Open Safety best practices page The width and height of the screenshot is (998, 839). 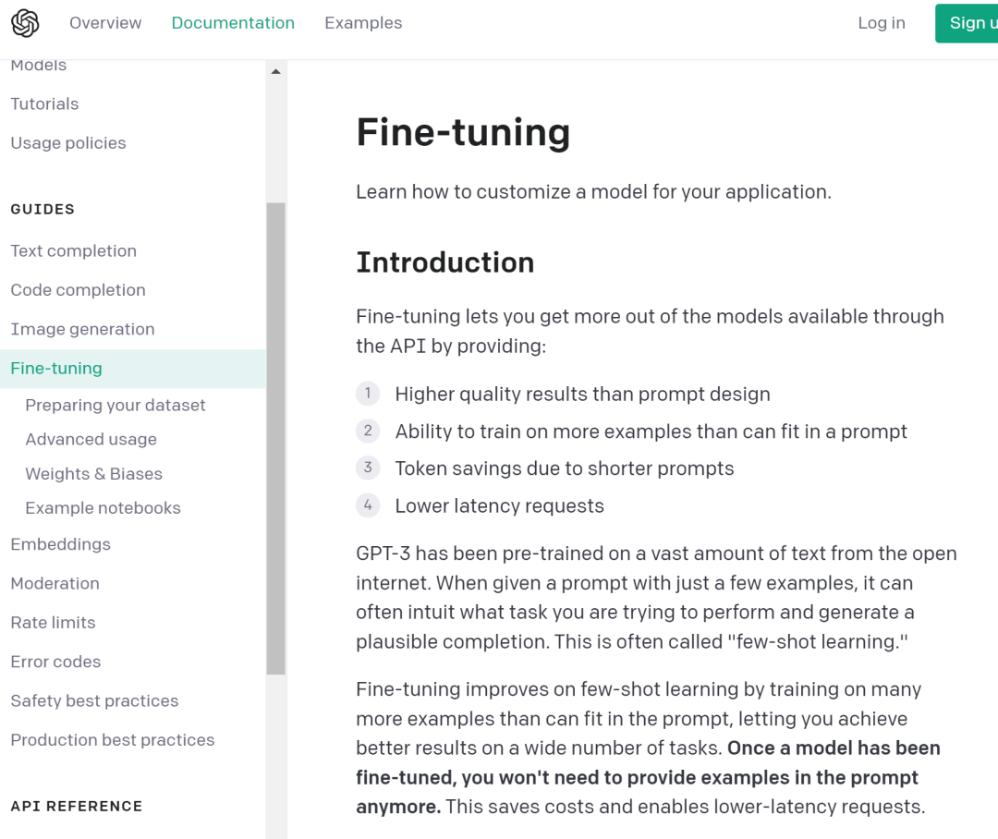(x=94, y=701)
